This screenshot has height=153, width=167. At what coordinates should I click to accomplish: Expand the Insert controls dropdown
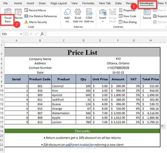tap(103, 21)
